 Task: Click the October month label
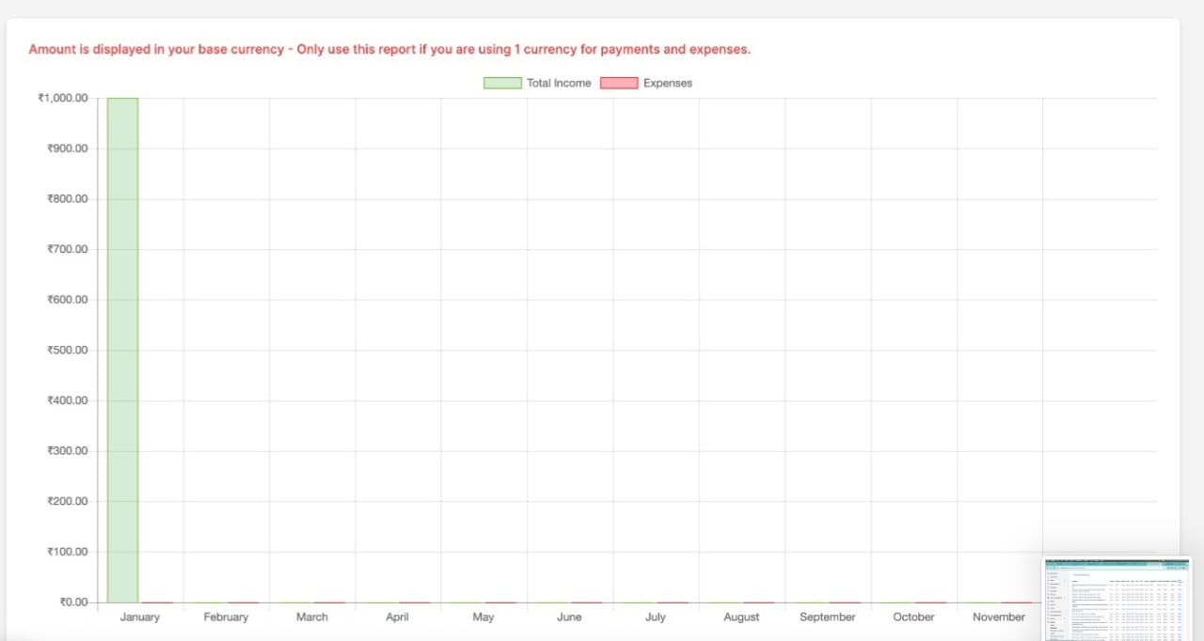pos(913,617)
